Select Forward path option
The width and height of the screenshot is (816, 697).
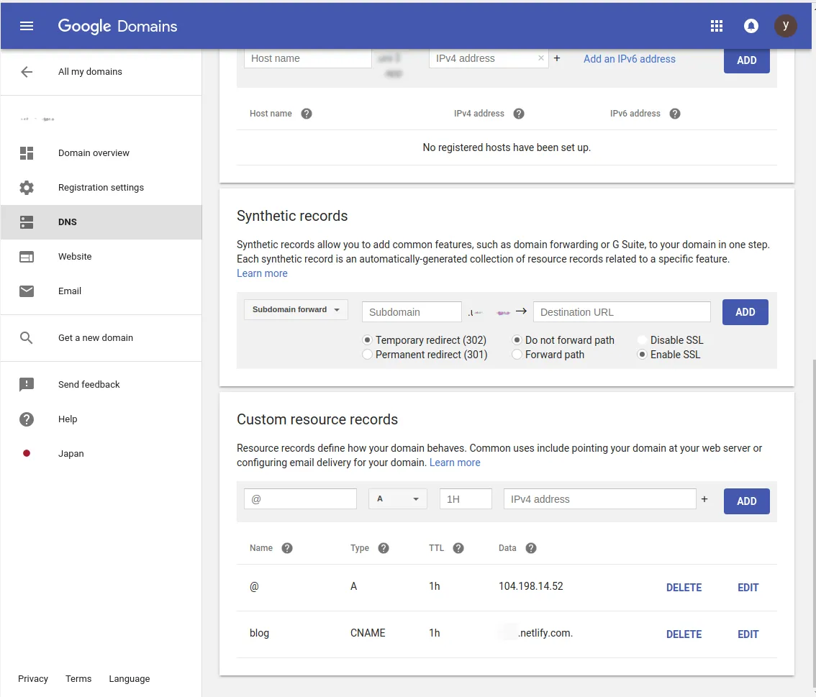(517, 354)
